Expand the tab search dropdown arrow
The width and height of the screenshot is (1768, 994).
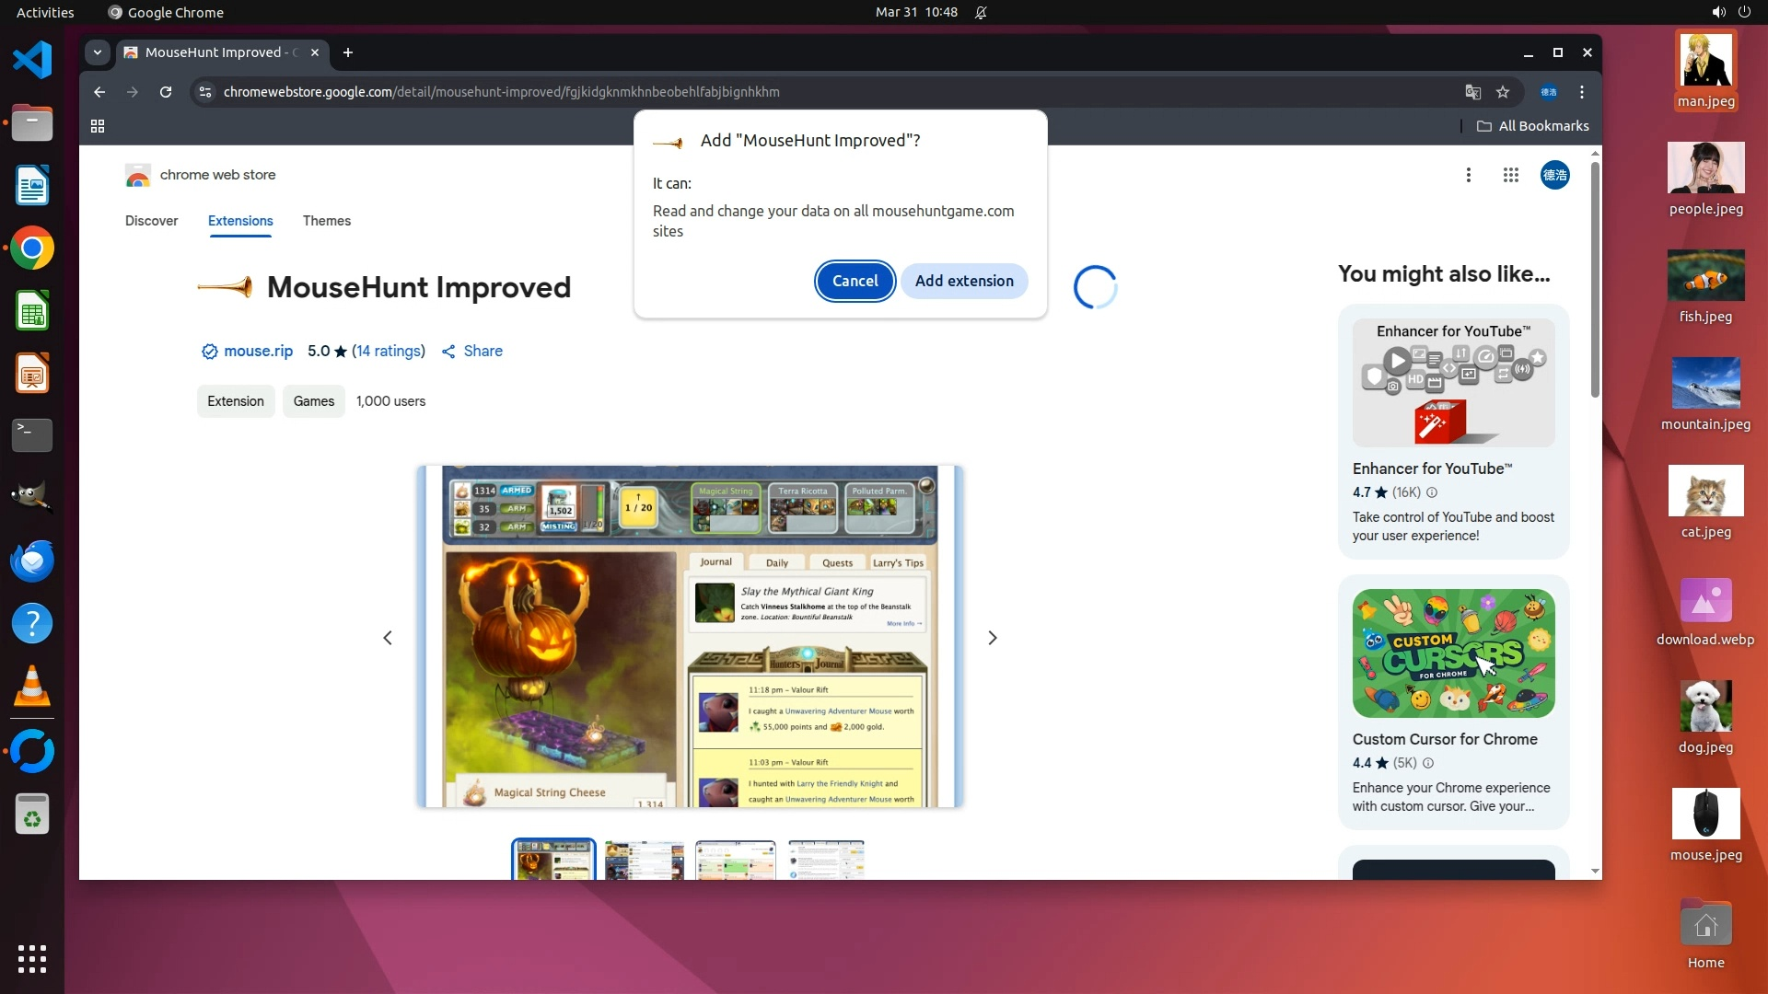click(98, 52)
